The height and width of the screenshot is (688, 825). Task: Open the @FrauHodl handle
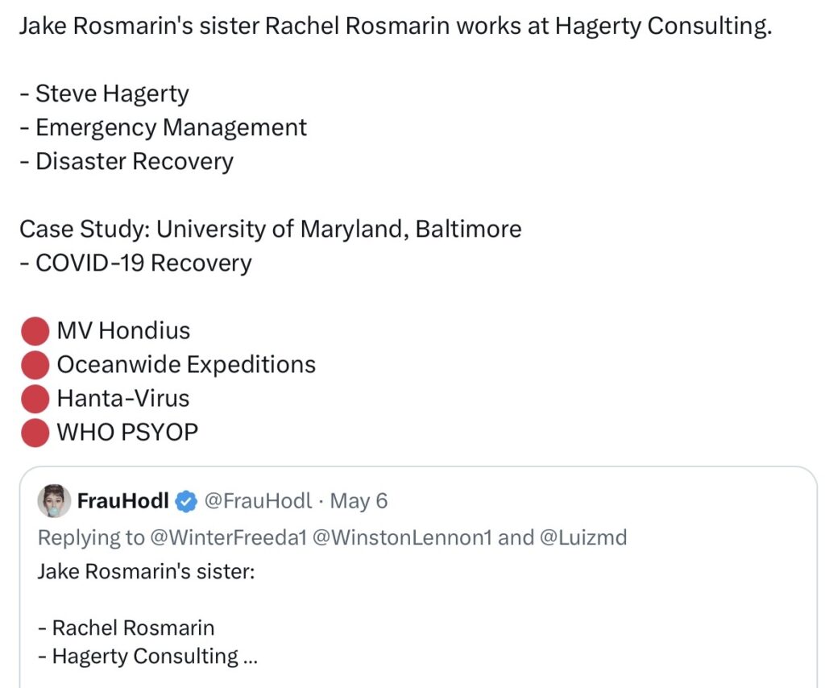(x=258, y=501)
